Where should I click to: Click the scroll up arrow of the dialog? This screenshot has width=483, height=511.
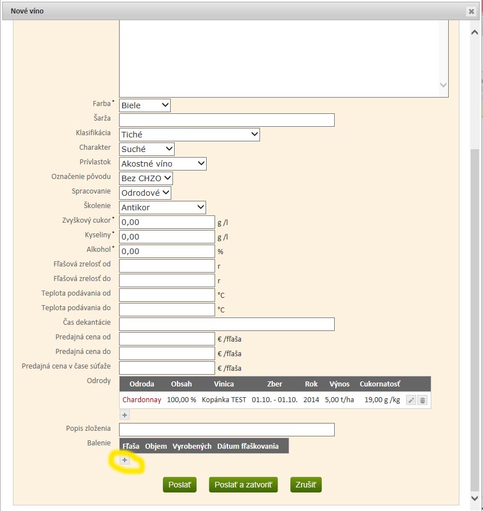tap(475, 33)
